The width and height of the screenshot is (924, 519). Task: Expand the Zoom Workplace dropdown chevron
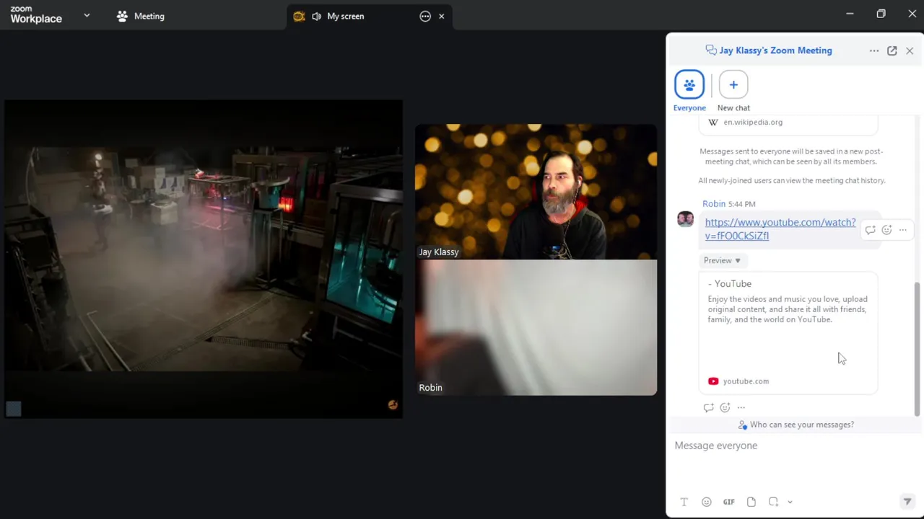(x=87, y=15)
